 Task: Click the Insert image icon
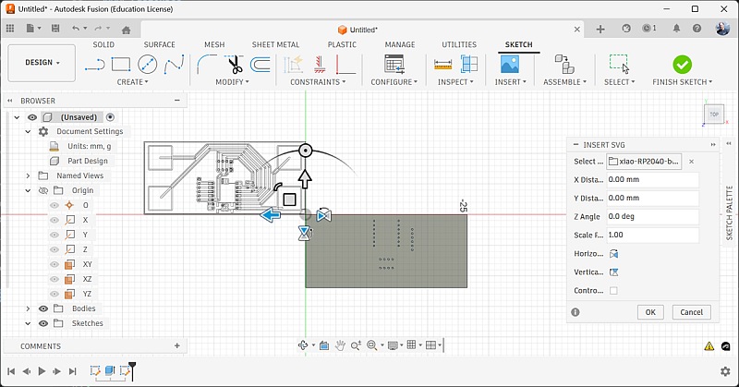click(x=510, y=64)
